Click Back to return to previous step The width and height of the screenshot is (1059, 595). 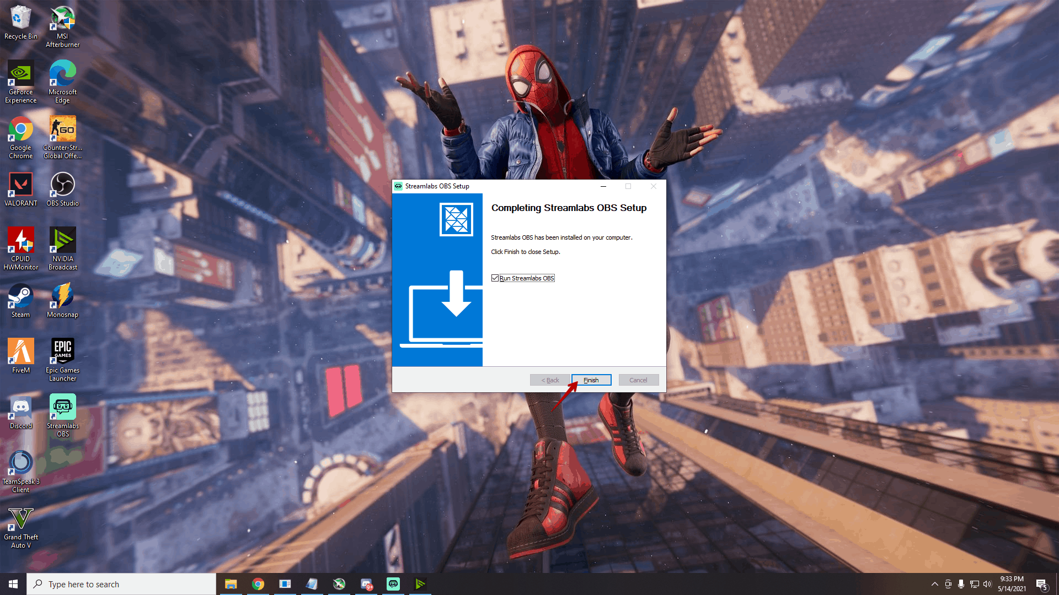coord(549,379)
